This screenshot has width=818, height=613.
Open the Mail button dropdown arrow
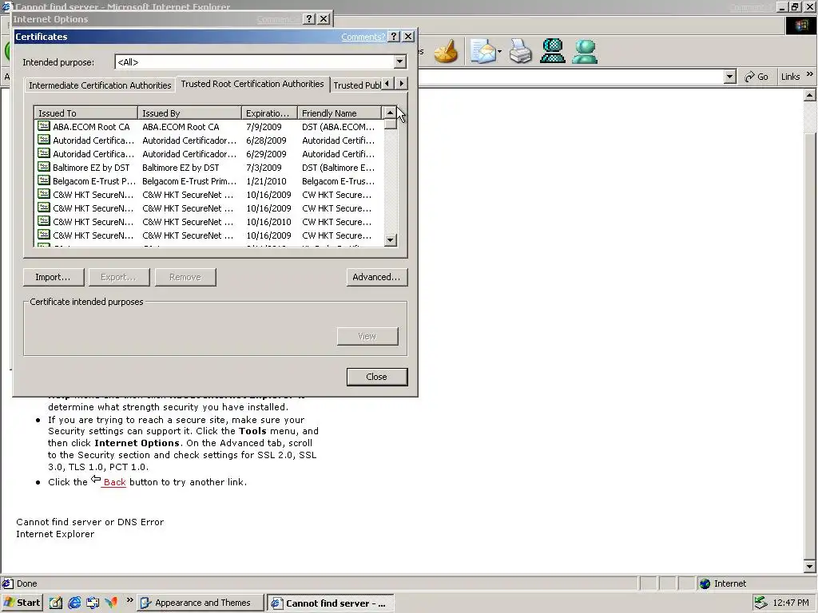499,52
